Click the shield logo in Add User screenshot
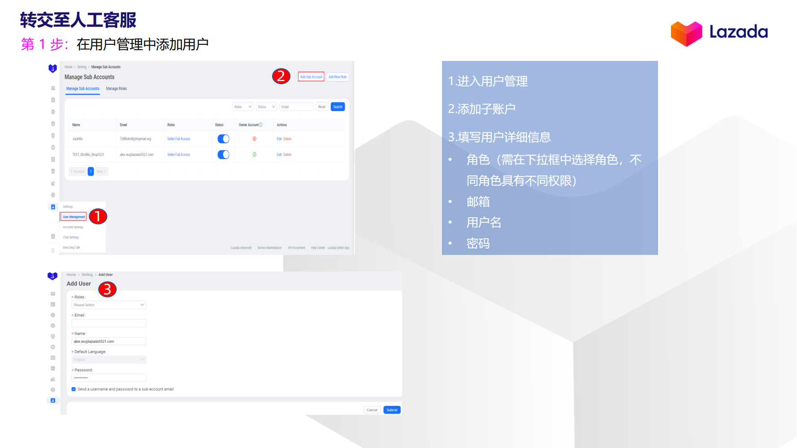 [52, 276]
